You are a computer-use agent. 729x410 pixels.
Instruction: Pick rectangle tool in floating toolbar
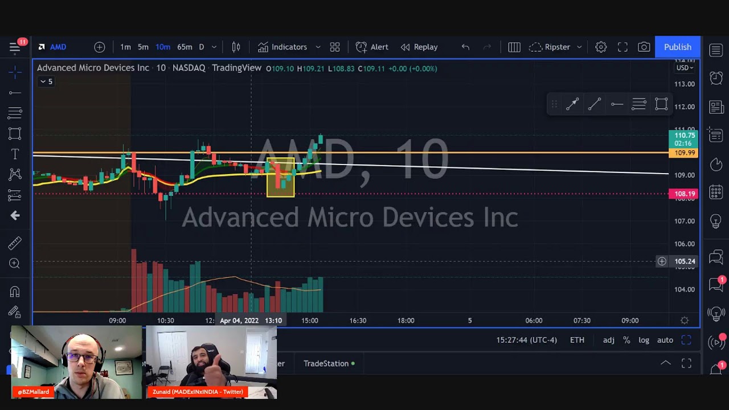(661, 104)
